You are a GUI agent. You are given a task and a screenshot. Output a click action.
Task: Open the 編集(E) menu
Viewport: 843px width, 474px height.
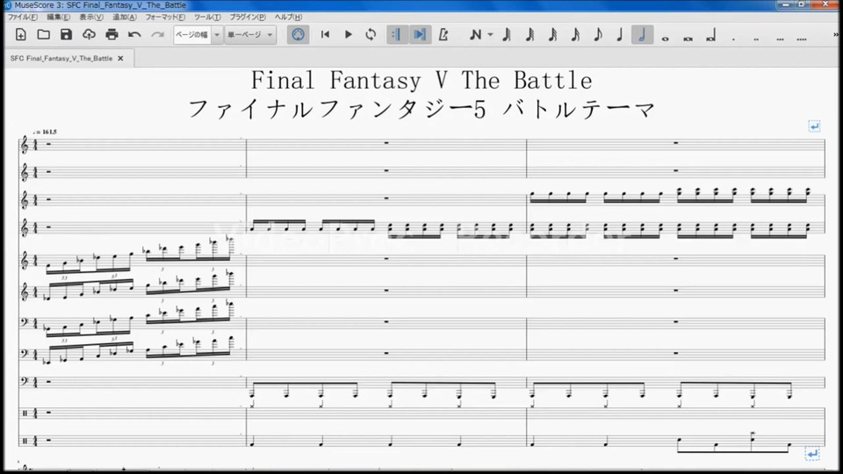(58, 18)
